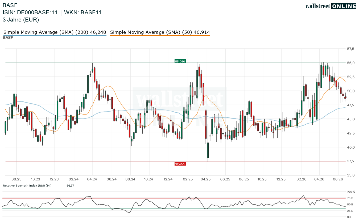
Task: Click the 06.25 date axis label
Action: coord(225,179)
